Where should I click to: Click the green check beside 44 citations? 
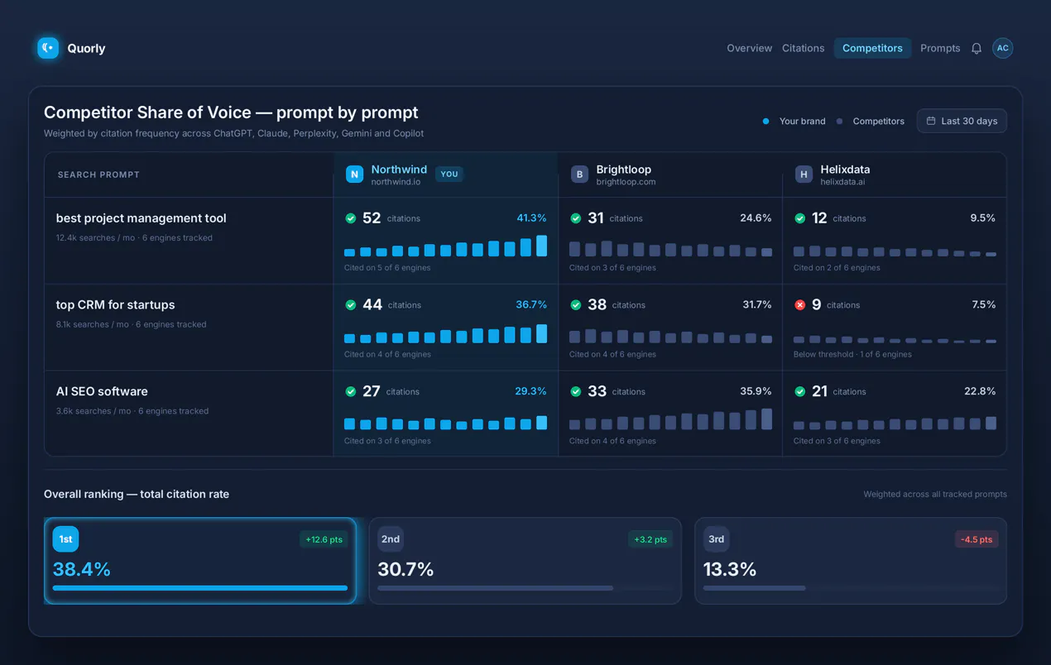click(x=351, y=305)
